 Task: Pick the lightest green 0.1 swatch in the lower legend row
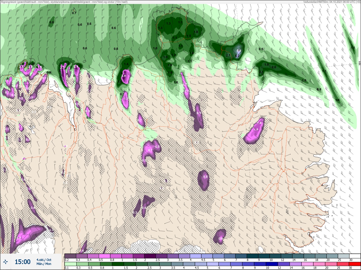pyautogui.click(x=70, y=264)
